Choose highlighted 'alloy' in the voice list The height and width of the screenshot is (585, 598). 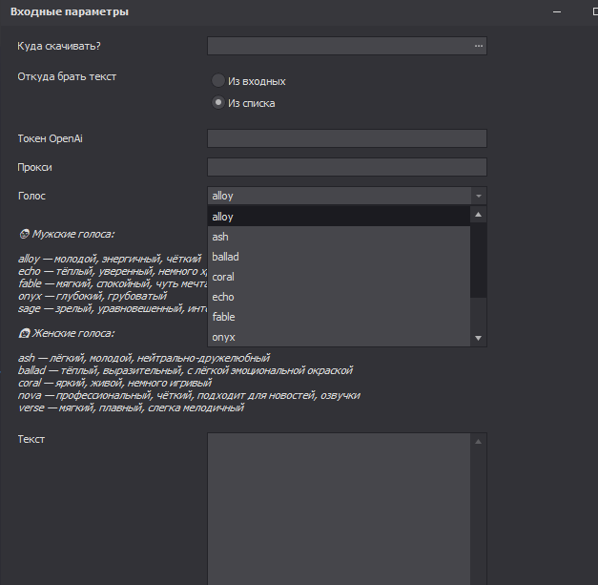point(339,217)
